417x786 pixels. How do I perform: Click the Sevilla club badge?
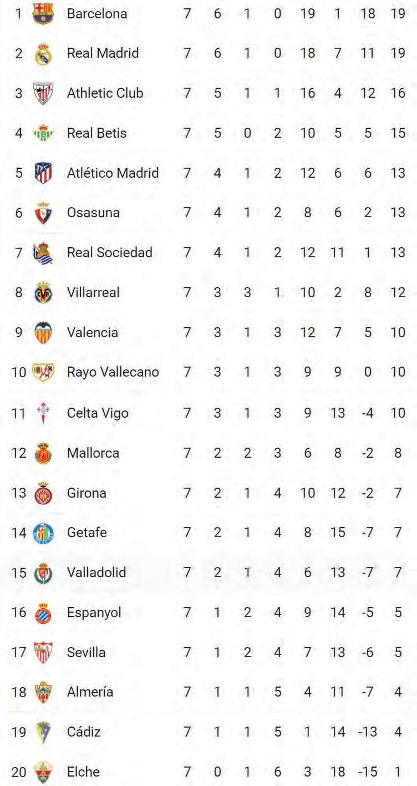(x=43, y=652)
